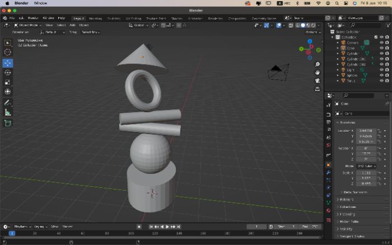Open the XYZ Euler rotation mode dropdown
392x245 pixels.
pyautogui.click(x=366, y=166)
